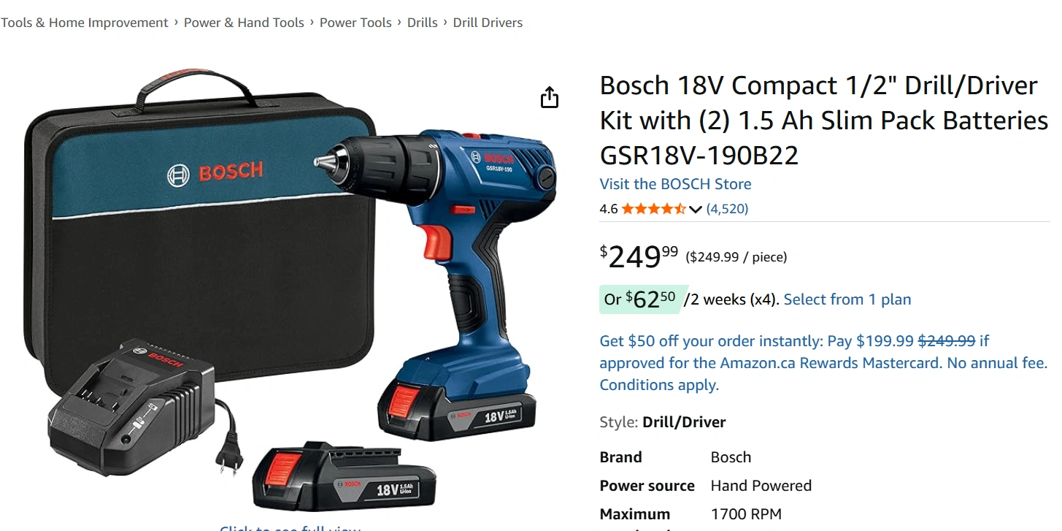Visit the BOSCH Store link
The width and height of the screenshot is (1062, 531).
coord(675,184)
